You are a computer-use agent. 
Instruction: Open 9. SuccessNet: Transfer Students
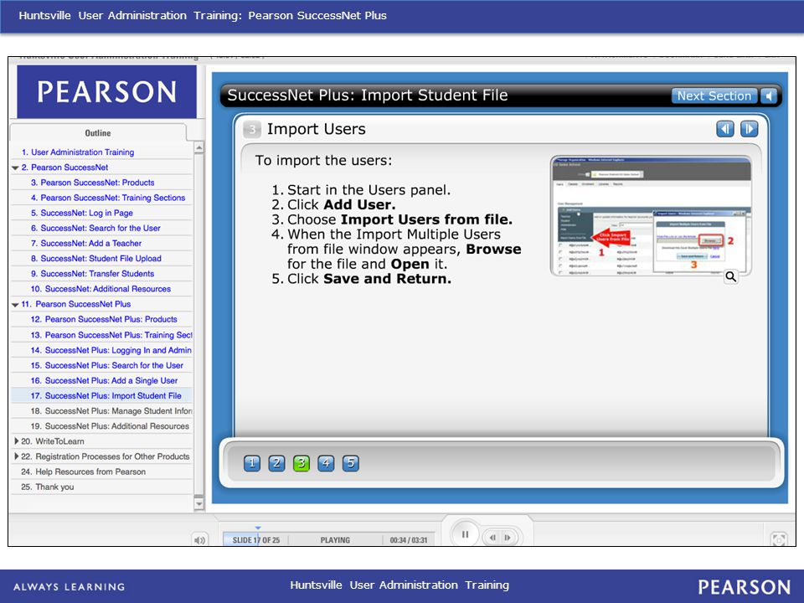pos(92,274)
